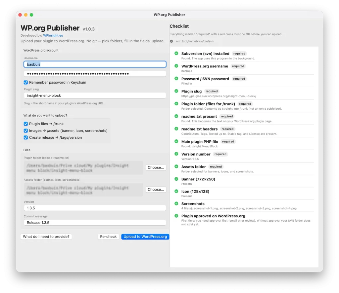Click green check icon beside readme.txt present

pos(176,116)
